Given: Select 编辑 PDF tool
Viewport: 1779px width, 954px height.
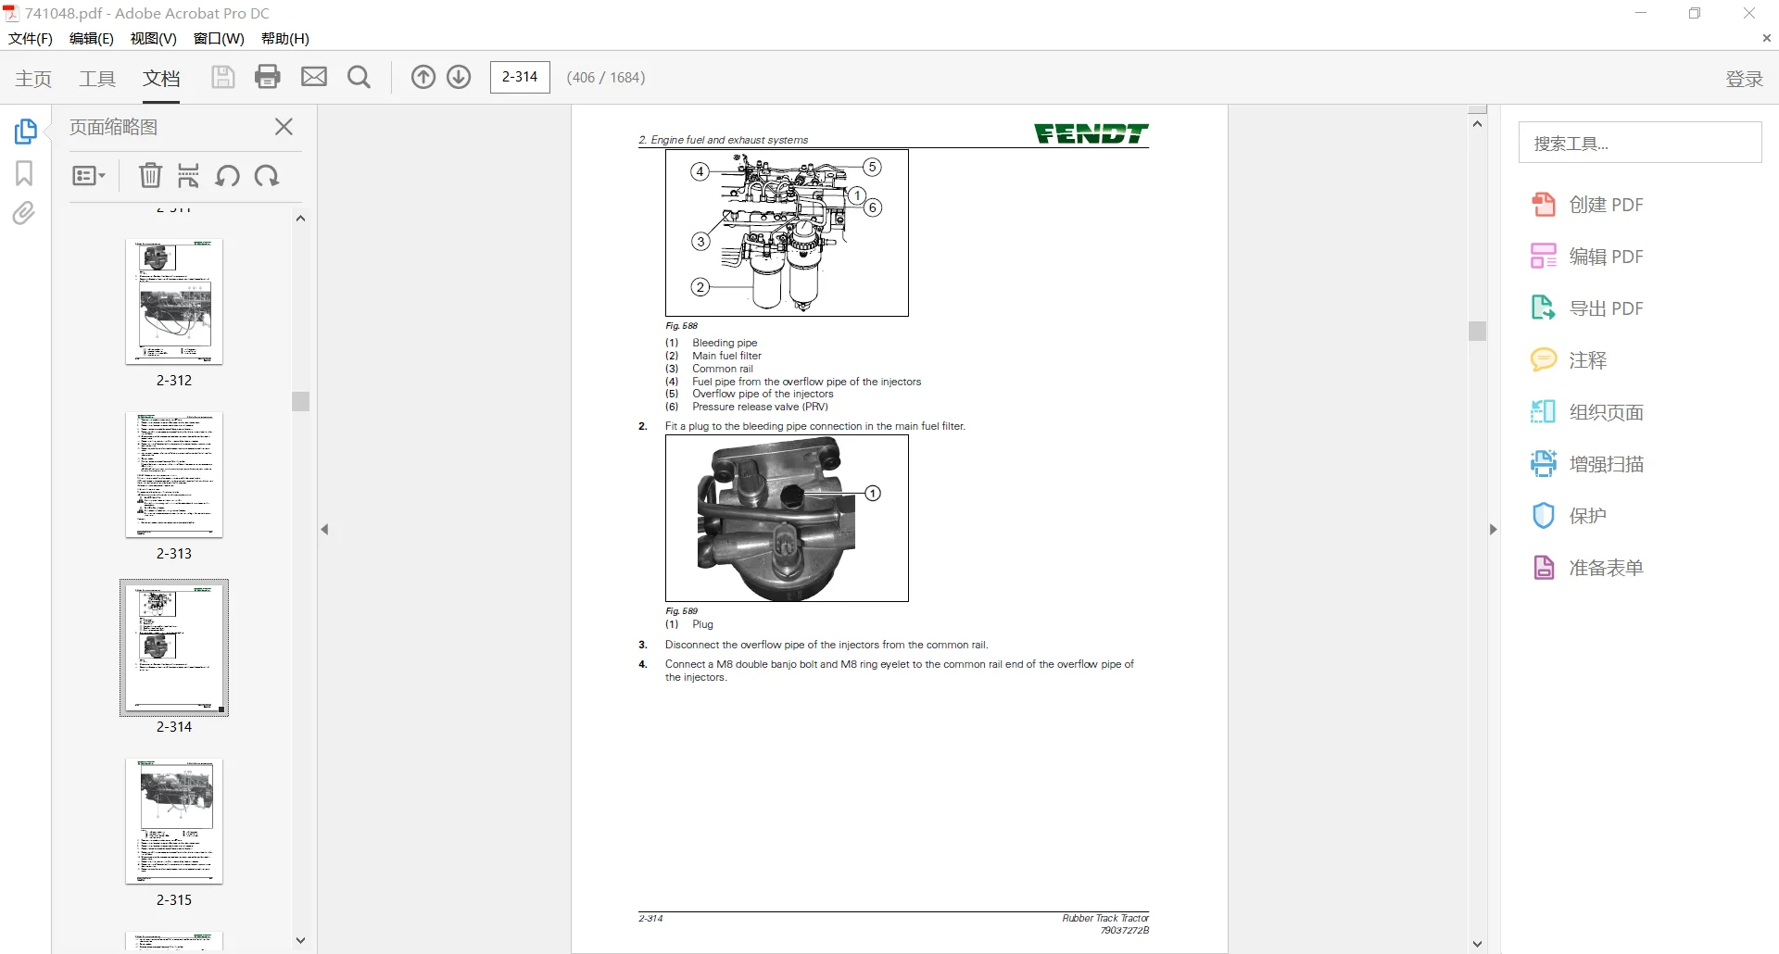Looking at the screenshot, I should coord(1587,257).
